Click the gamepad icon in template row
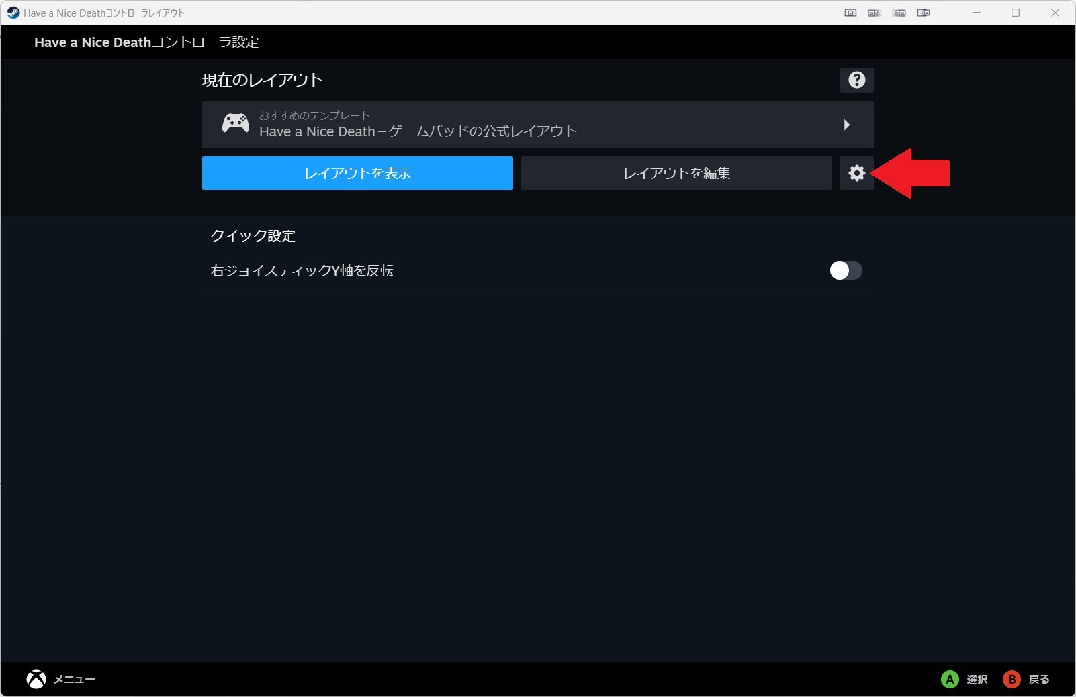 point(236,123)
